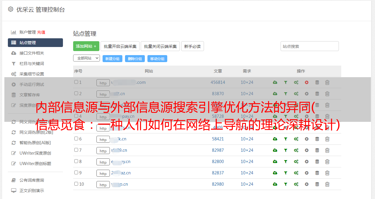The width and height of the screenshot is (375, 199).
Task: Click the 批量开启云端采集 button
Action: [x=120, y=46]
